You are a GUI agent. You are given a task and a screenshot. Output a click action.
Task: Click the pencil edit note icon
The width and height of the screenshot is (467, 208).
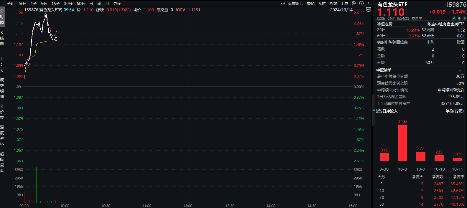click(454, 18)
